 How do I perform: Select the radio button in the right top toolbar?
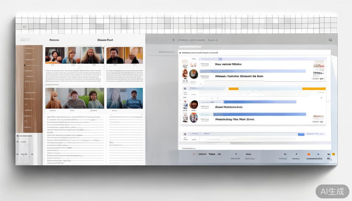tap(173, 40)
